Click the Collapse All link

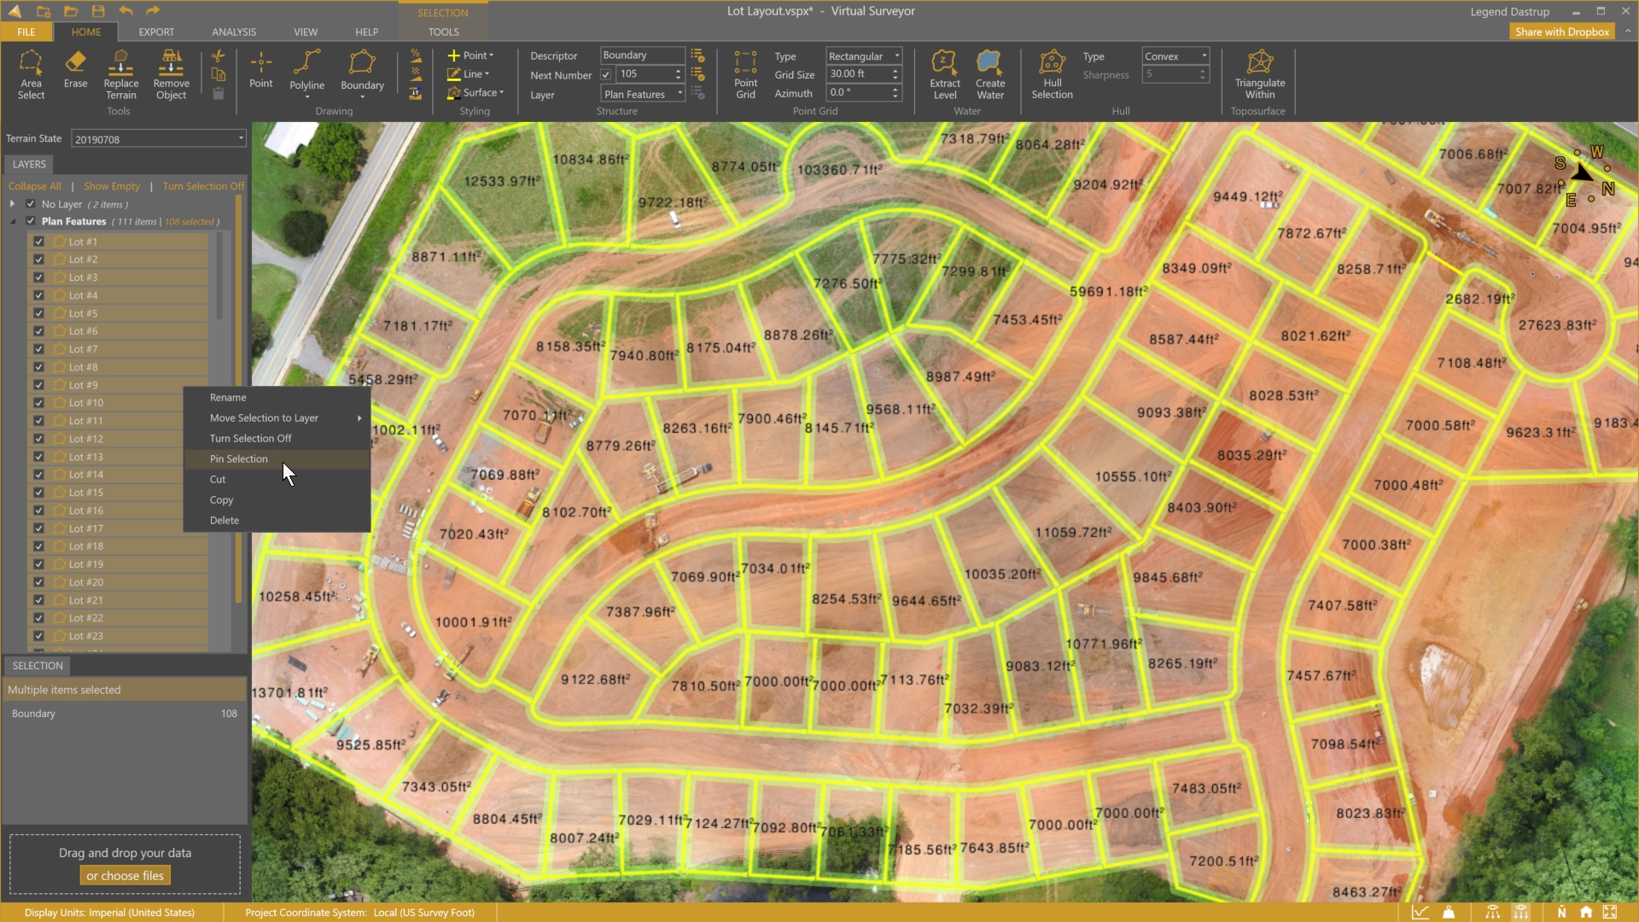tap(35, 186)
